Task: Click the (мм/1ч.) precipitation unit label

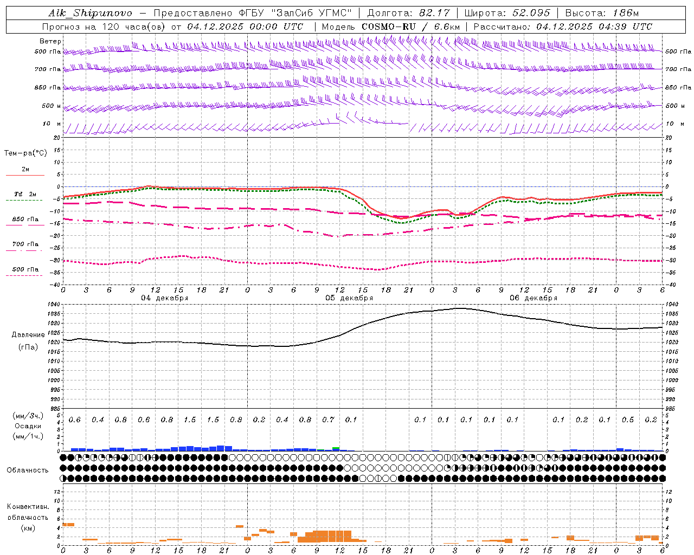Action: click(28, 436)
